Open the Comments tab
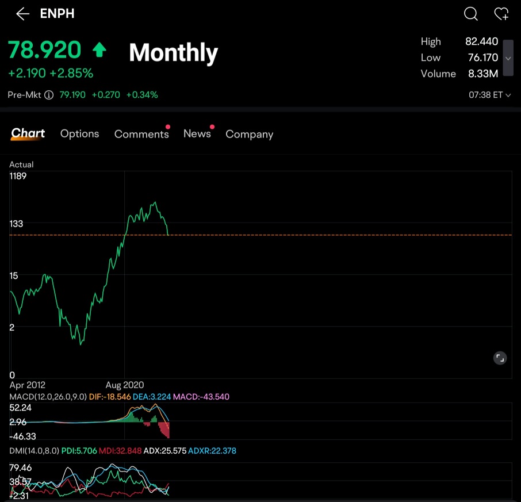This screenshot has height=502, width=521. pyautogui.click(x=141, y=134)
